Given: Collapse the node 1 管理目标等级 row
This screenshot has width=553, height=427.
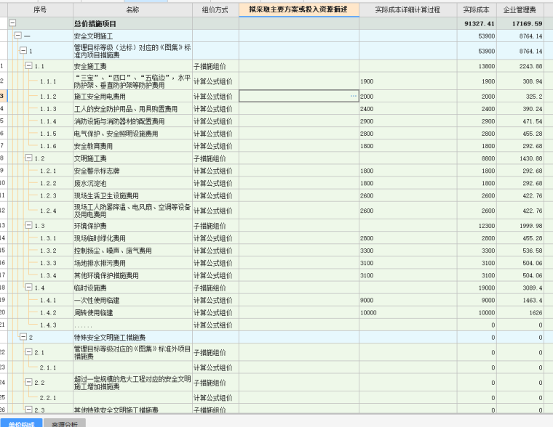Looking at the screenshot, I should (x=23, y=51).
